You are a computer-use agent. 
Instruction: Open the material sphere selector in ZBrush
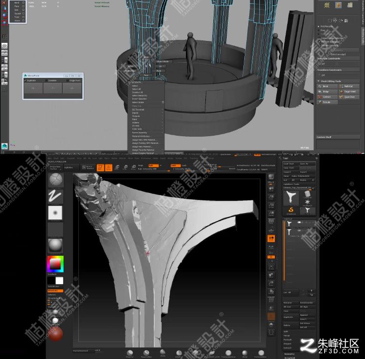point(55,246)
